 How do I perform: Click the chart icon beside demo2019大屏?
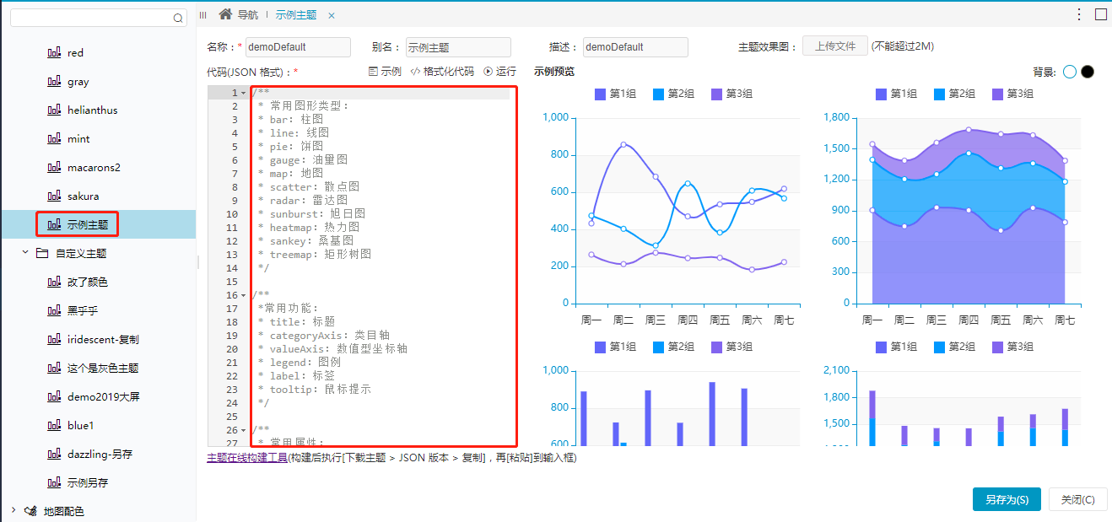click(x=55, y=396)
